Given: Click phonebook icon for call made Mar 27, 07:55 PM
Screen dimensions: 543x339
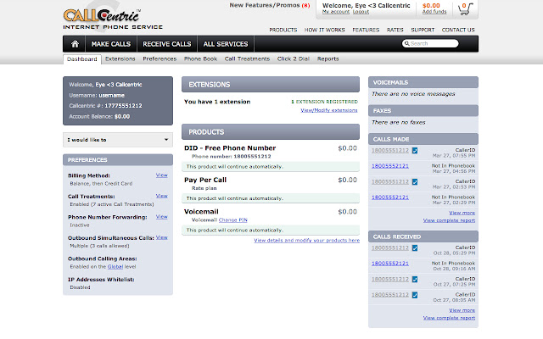Looking at the screenshot, I should [x=415, y=151].
